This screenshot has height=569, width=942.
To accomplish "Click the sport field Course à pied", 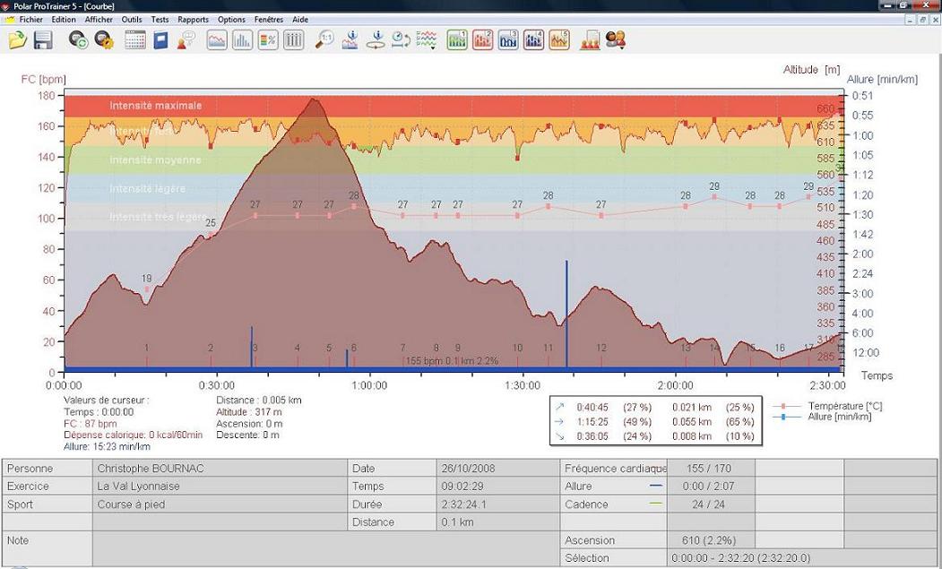I will tap(131, 504).
